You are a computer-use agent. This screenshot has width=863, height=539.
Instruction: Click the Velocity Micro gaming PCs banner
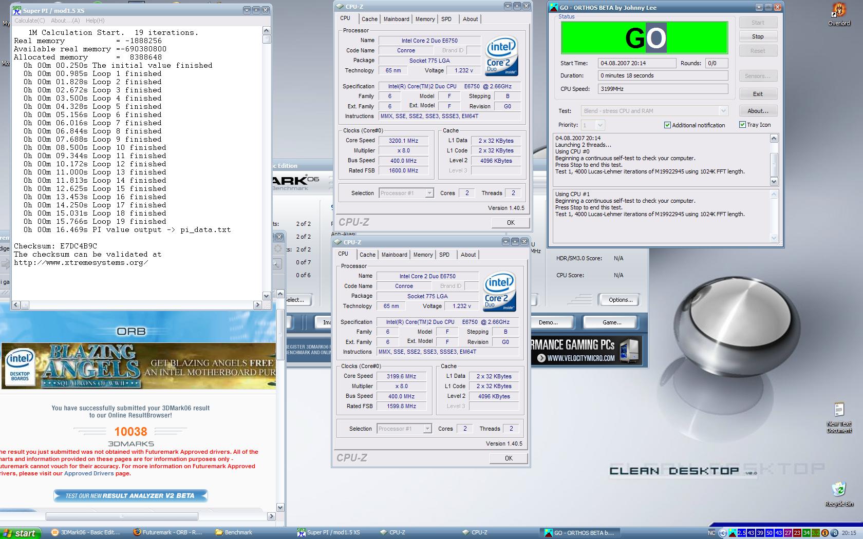click(586, 351)
